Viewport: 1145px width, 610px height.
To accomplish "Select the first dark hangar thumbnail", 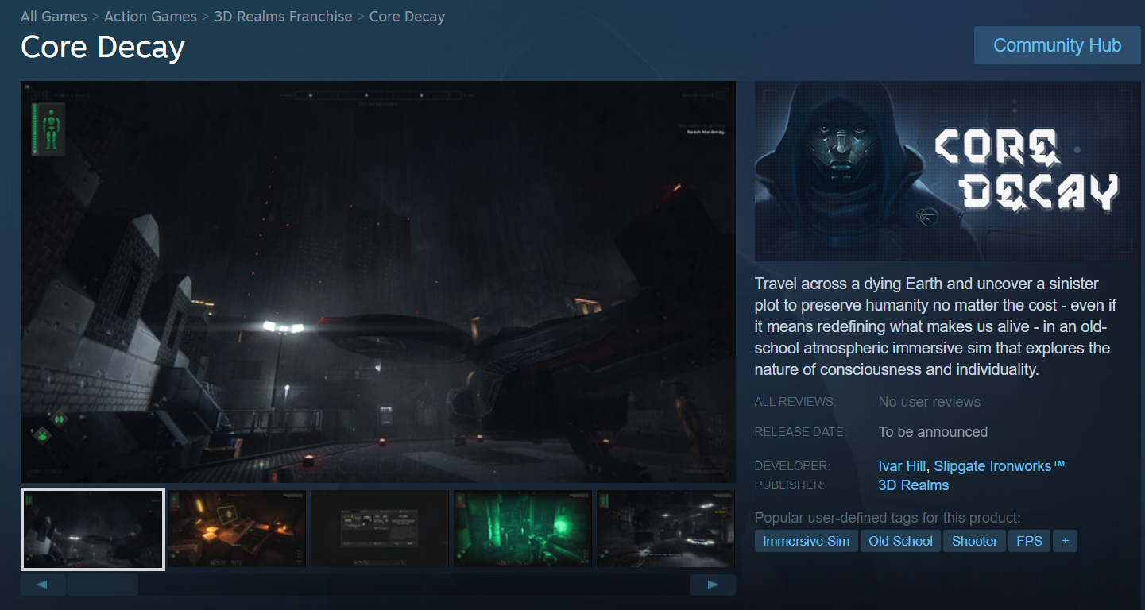I will click(93, 529).
